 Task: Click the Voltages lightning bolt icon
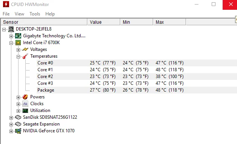point(25,49)
